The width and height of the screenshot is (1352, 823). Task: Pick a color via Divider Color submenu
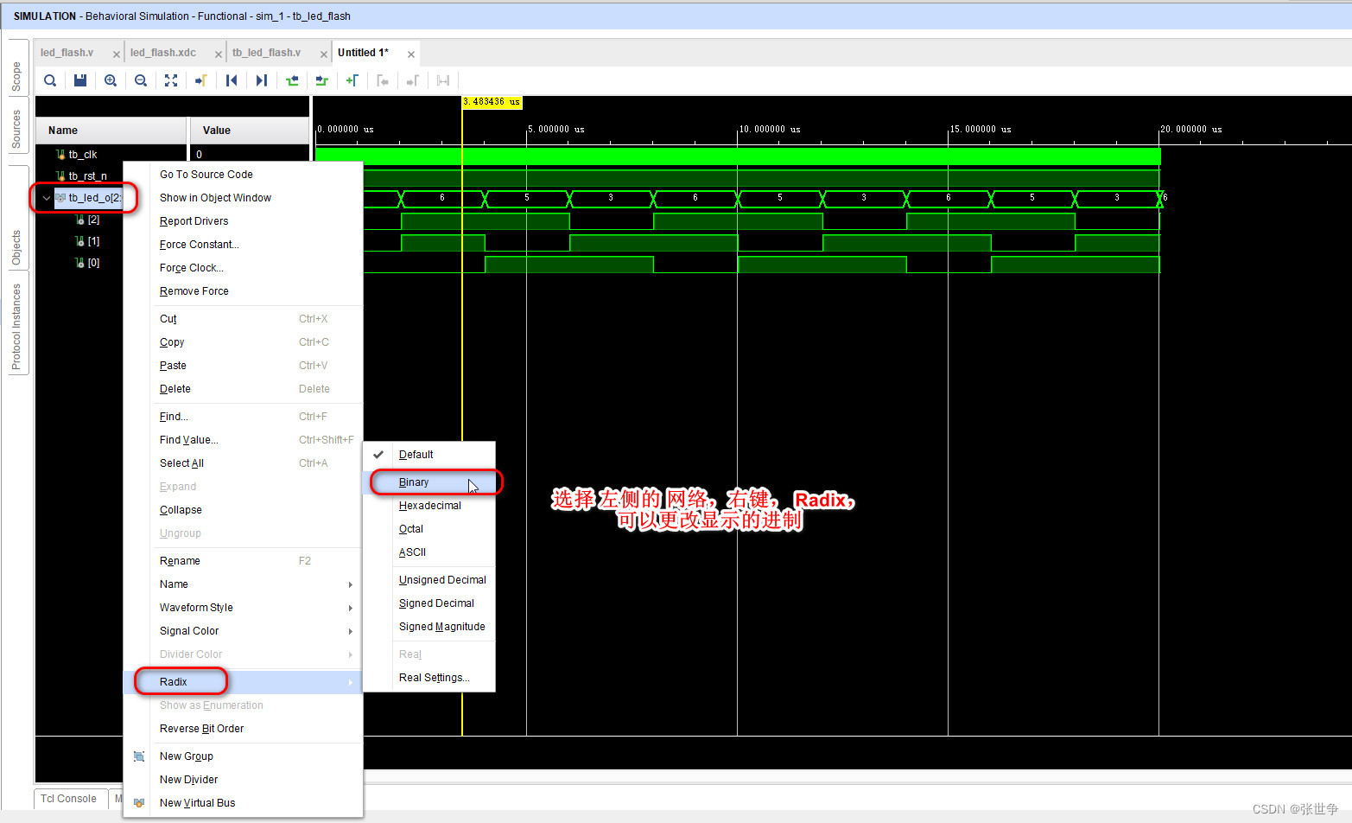(190, 654)
